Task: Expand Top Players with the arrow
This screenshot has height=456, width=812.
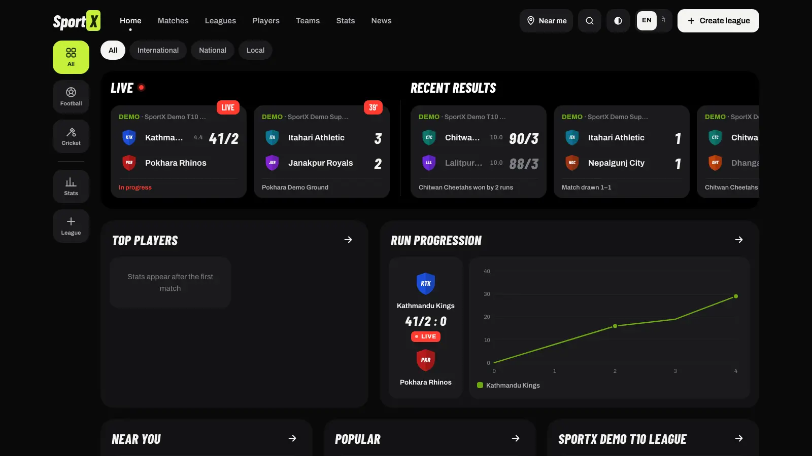Action: pyautogui.click(x=348, y=240)
